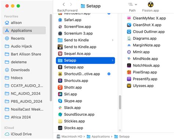Image resolution: width=174 pixels, height=139 pixels.
Task: Expand the Send to Kindle folder chevron
Action: coord(113,40)
